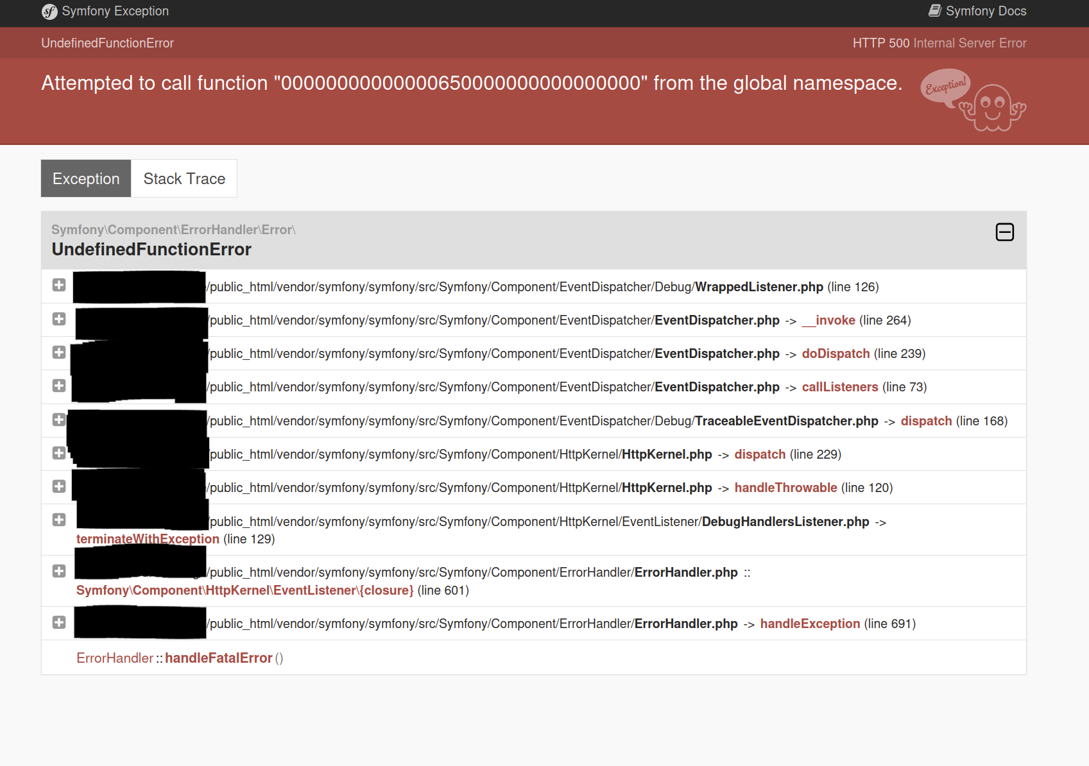Expand the handleThrowable line 120 trace row
Viewport: 1089px width, 766px height.
click(59, 486)
